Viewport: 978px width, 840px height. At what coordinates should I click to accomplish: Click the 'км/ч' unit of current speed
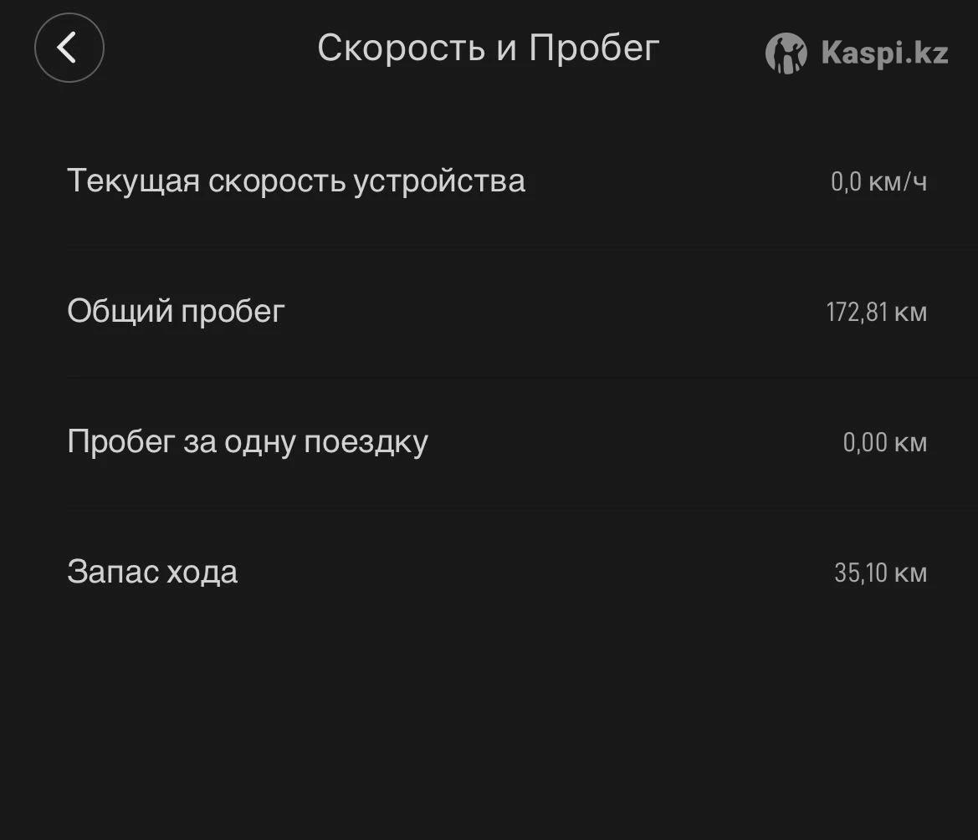pos(898,181)
